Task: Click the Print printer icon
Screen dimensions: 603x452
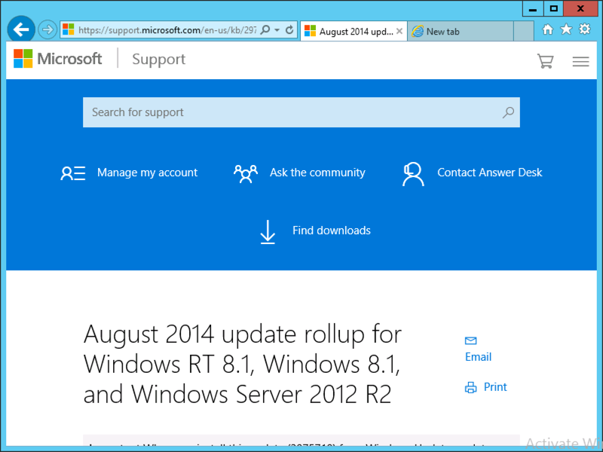Action: (470, 387)
